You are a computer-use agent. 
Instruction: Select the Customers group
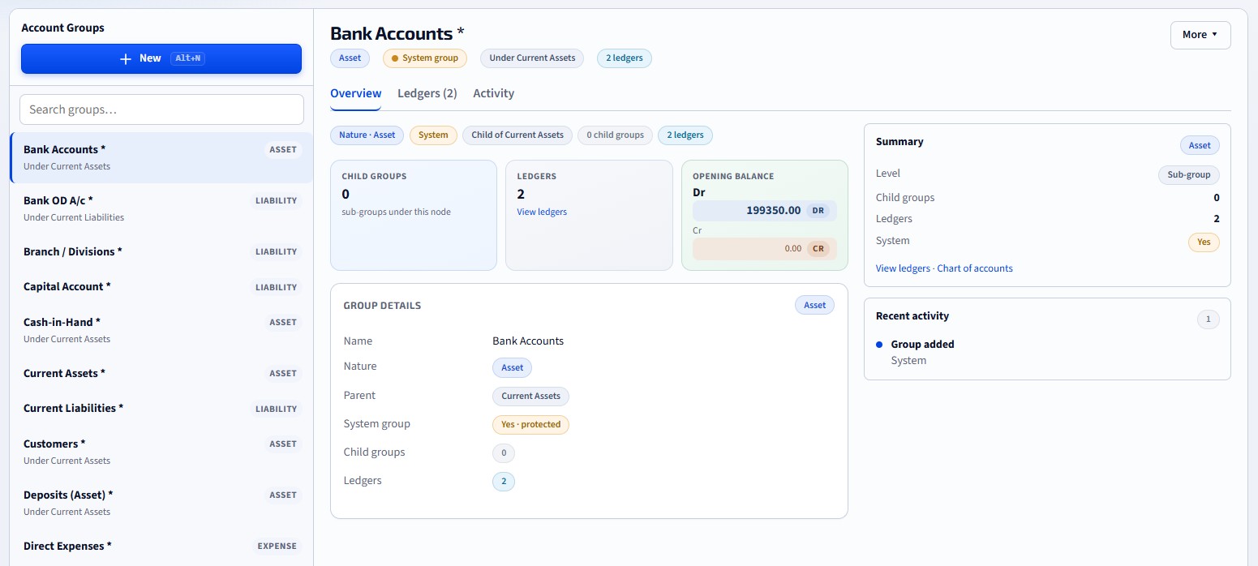(x=161, y=452)
